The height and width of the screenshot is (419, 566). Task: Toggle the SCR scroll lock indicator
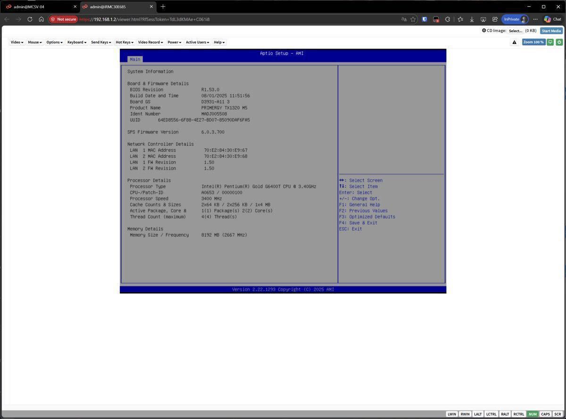pyautogui.click(x=558, y=414)
